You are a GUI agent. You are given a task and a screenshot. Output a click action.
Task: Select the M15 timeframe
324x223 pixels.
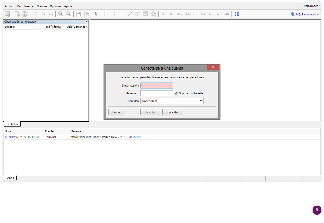(179, 14)
